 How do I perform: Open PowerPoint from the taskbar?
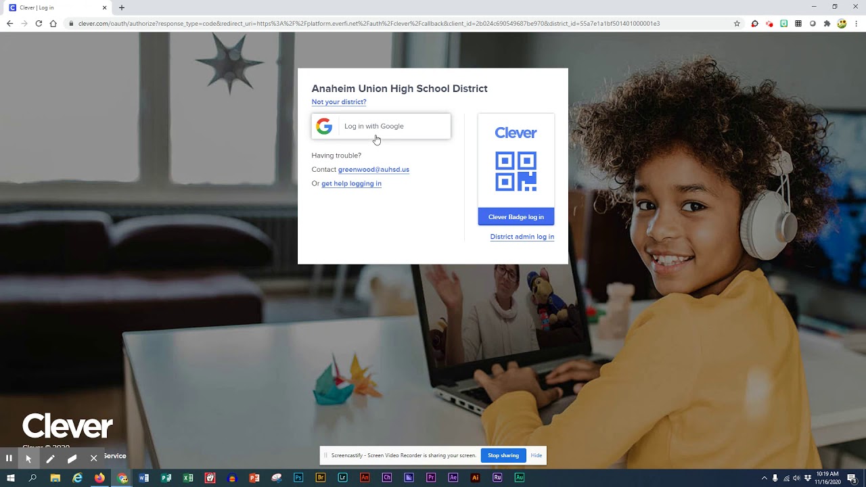pos(254,478)
